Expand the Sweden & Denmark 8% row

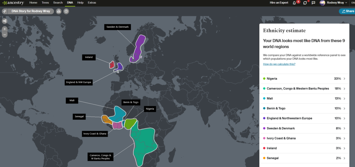(x=304, y=128)
